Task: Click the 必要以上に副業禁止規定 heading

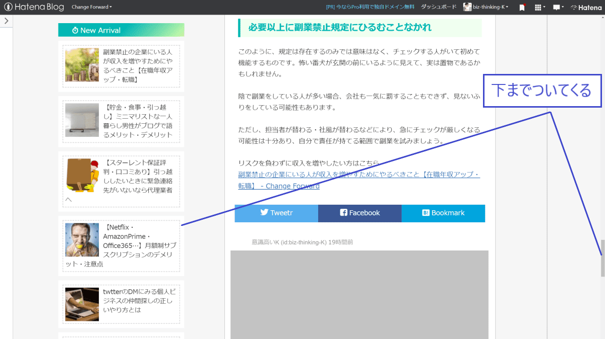Action: coord(340,28)
